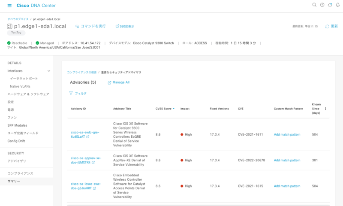
Task: Open the hamburger navigation menu
Action: 9,6
